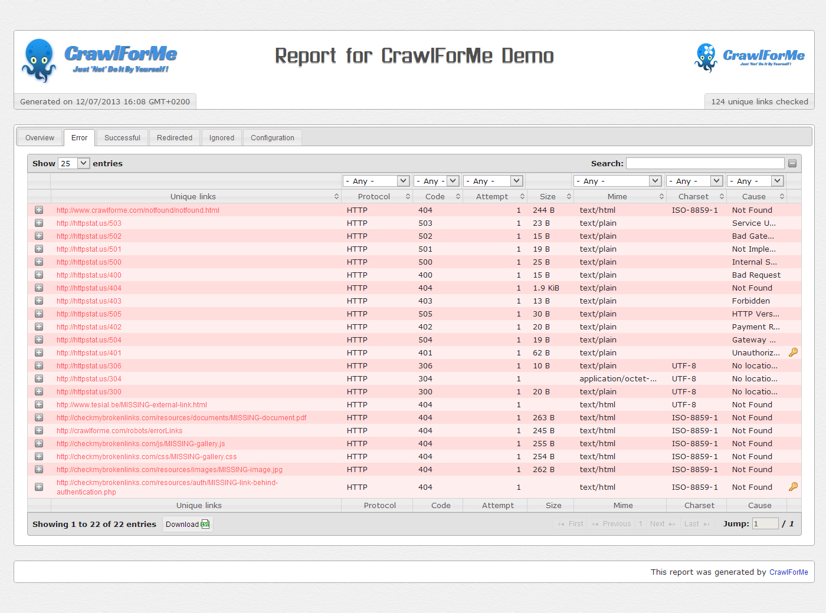826x613 pixels.
Task: Click the Jump page number field
Action: [765, 524]
